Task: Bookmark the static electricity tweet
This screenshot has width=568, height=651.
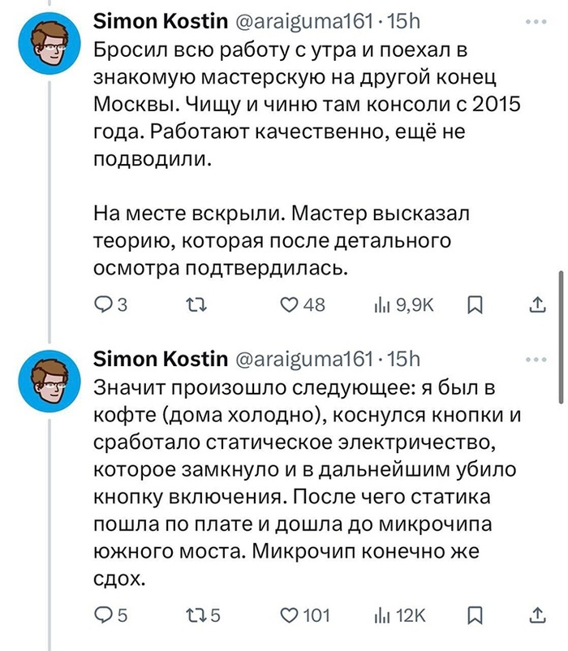Action: click(x=476, y=615)
